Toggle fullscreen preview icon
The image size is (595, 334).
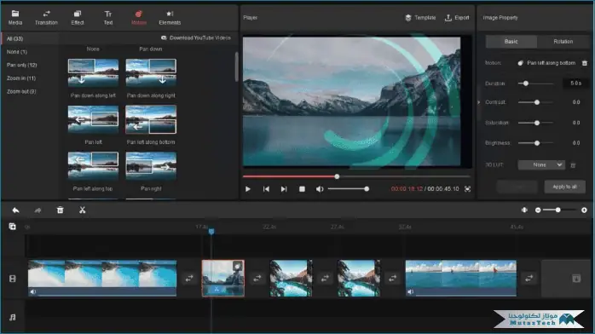pos(467,189)
